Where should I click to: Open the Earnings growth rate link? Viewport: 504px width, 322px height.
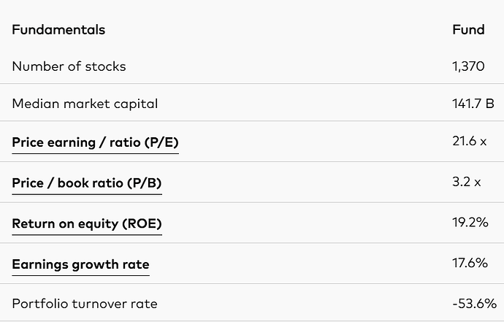(80, 264)
